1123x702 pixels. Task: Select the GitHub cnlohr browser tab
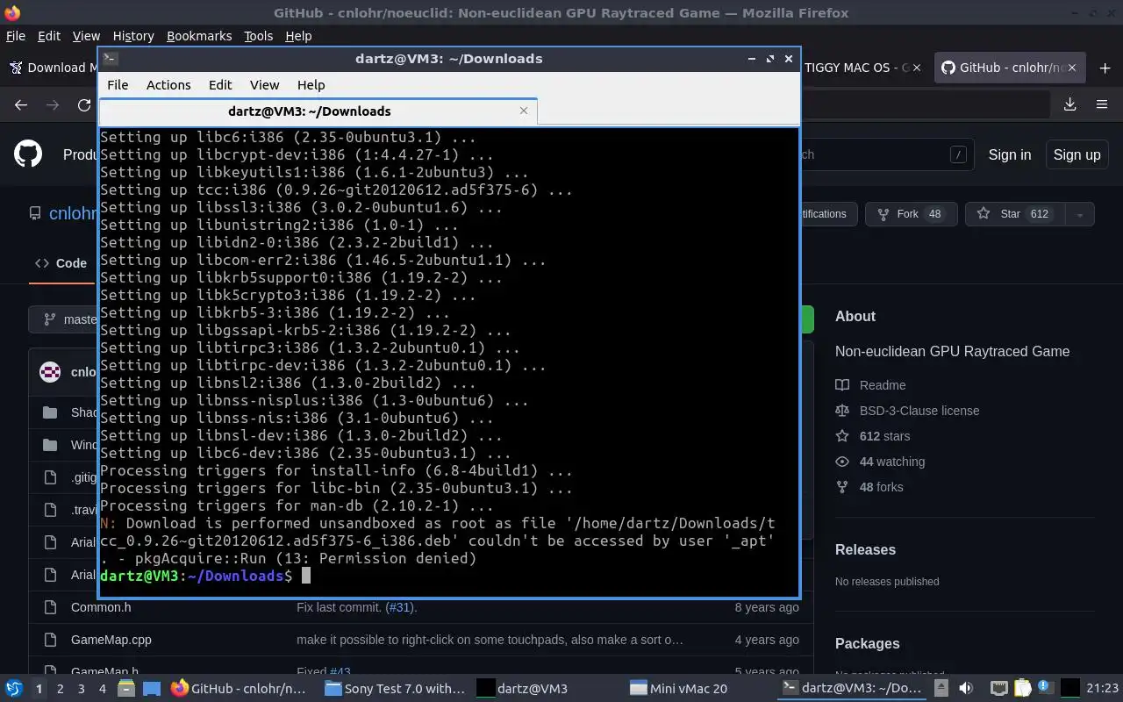tap(1009, 68)
